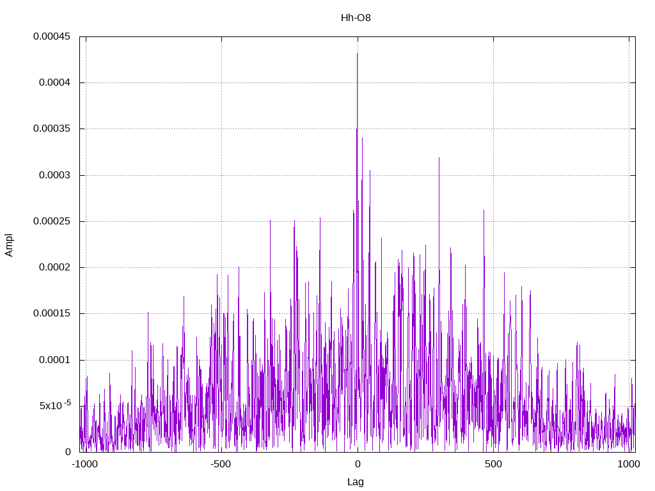Click y-axis value 0.0004
This screenshot has height=491, width=655.
[x=55, y=82]
